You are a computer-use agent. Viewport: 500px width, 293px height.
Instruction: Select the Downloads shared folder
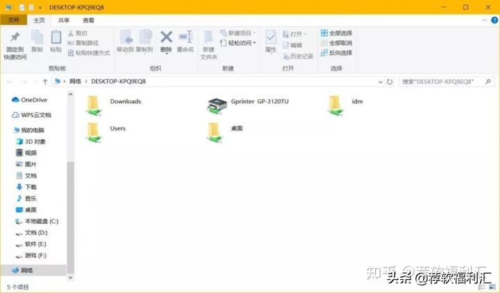(113, 105)
